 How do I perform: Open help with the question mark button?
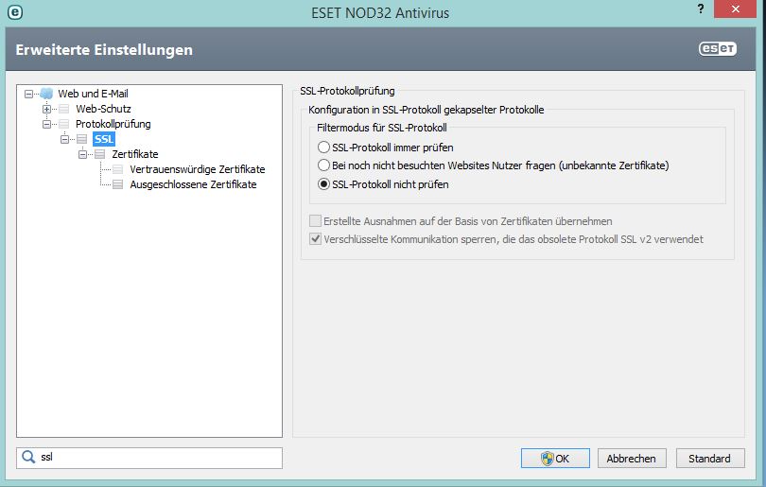(701, 9)
